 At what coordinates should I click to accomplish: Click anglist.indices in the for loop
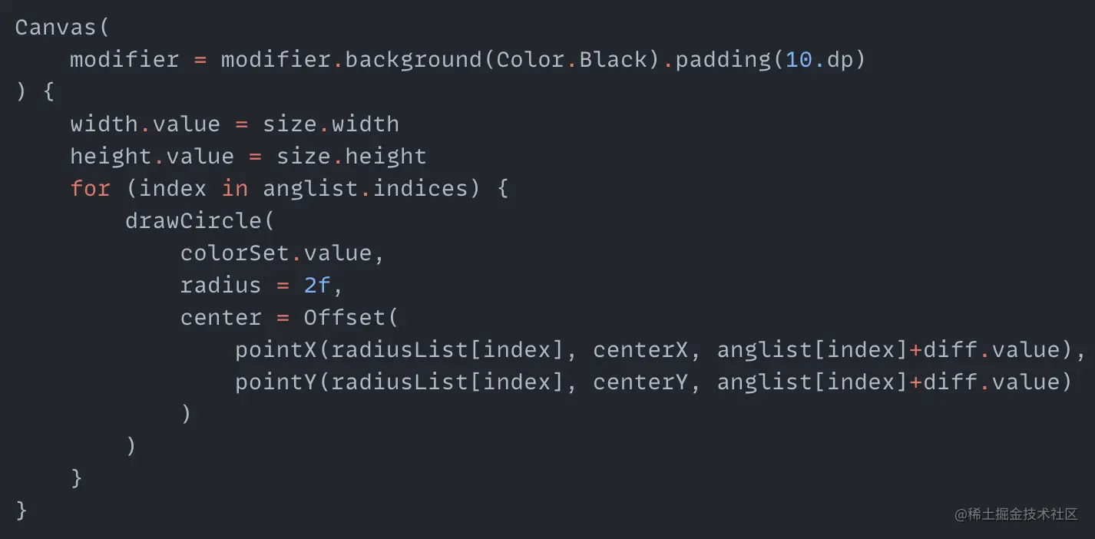(366, 188)
